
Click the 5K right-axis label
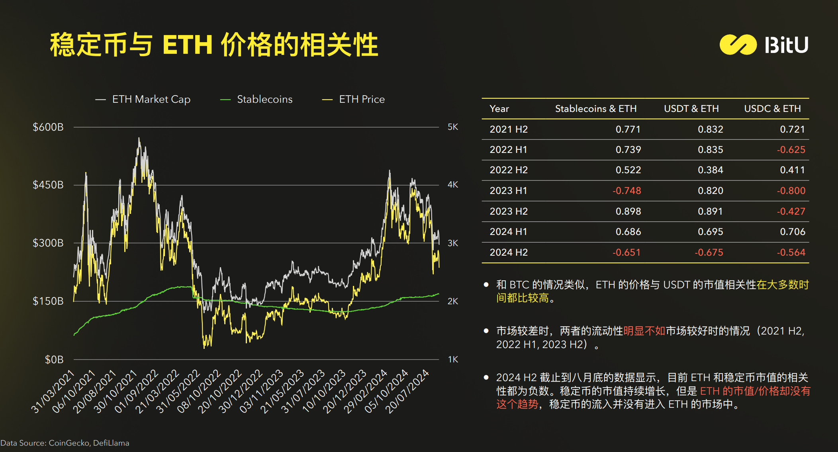tap(452, 127)
